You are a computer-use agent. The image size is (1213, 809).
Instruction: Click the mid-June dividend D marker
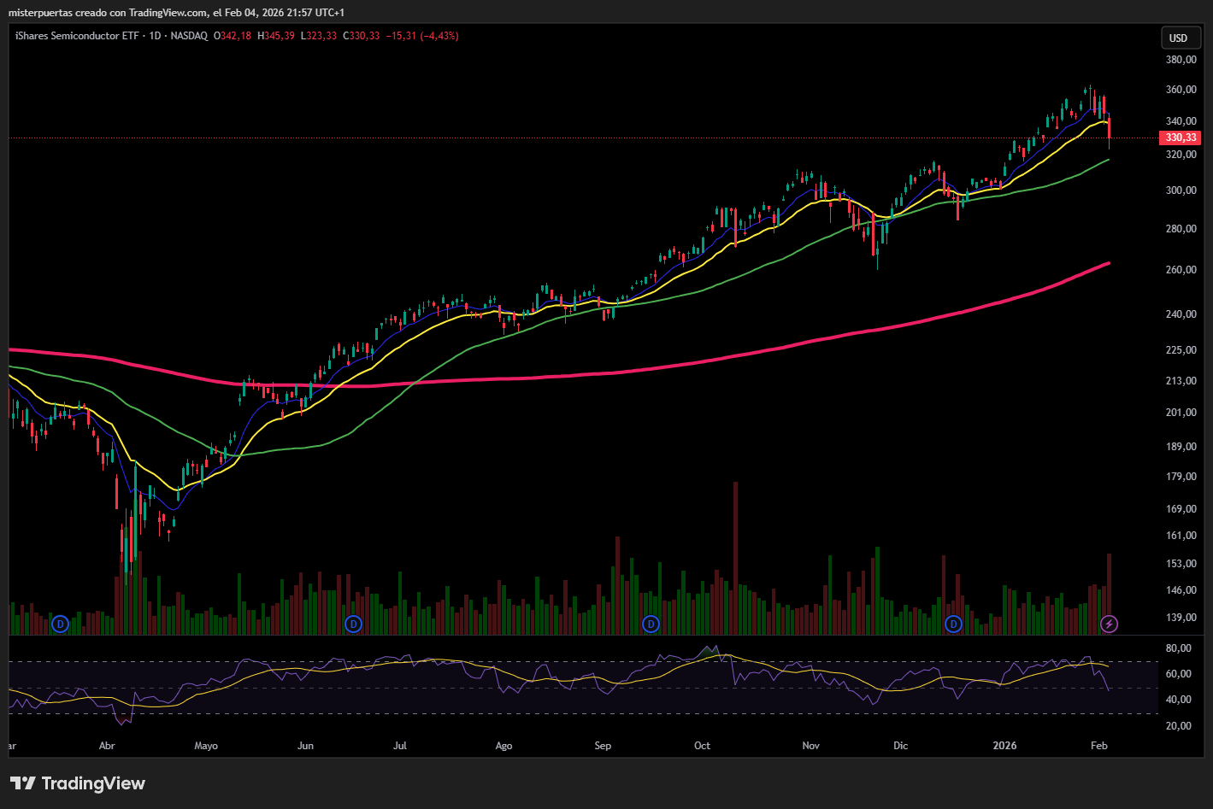click(353, 624)
